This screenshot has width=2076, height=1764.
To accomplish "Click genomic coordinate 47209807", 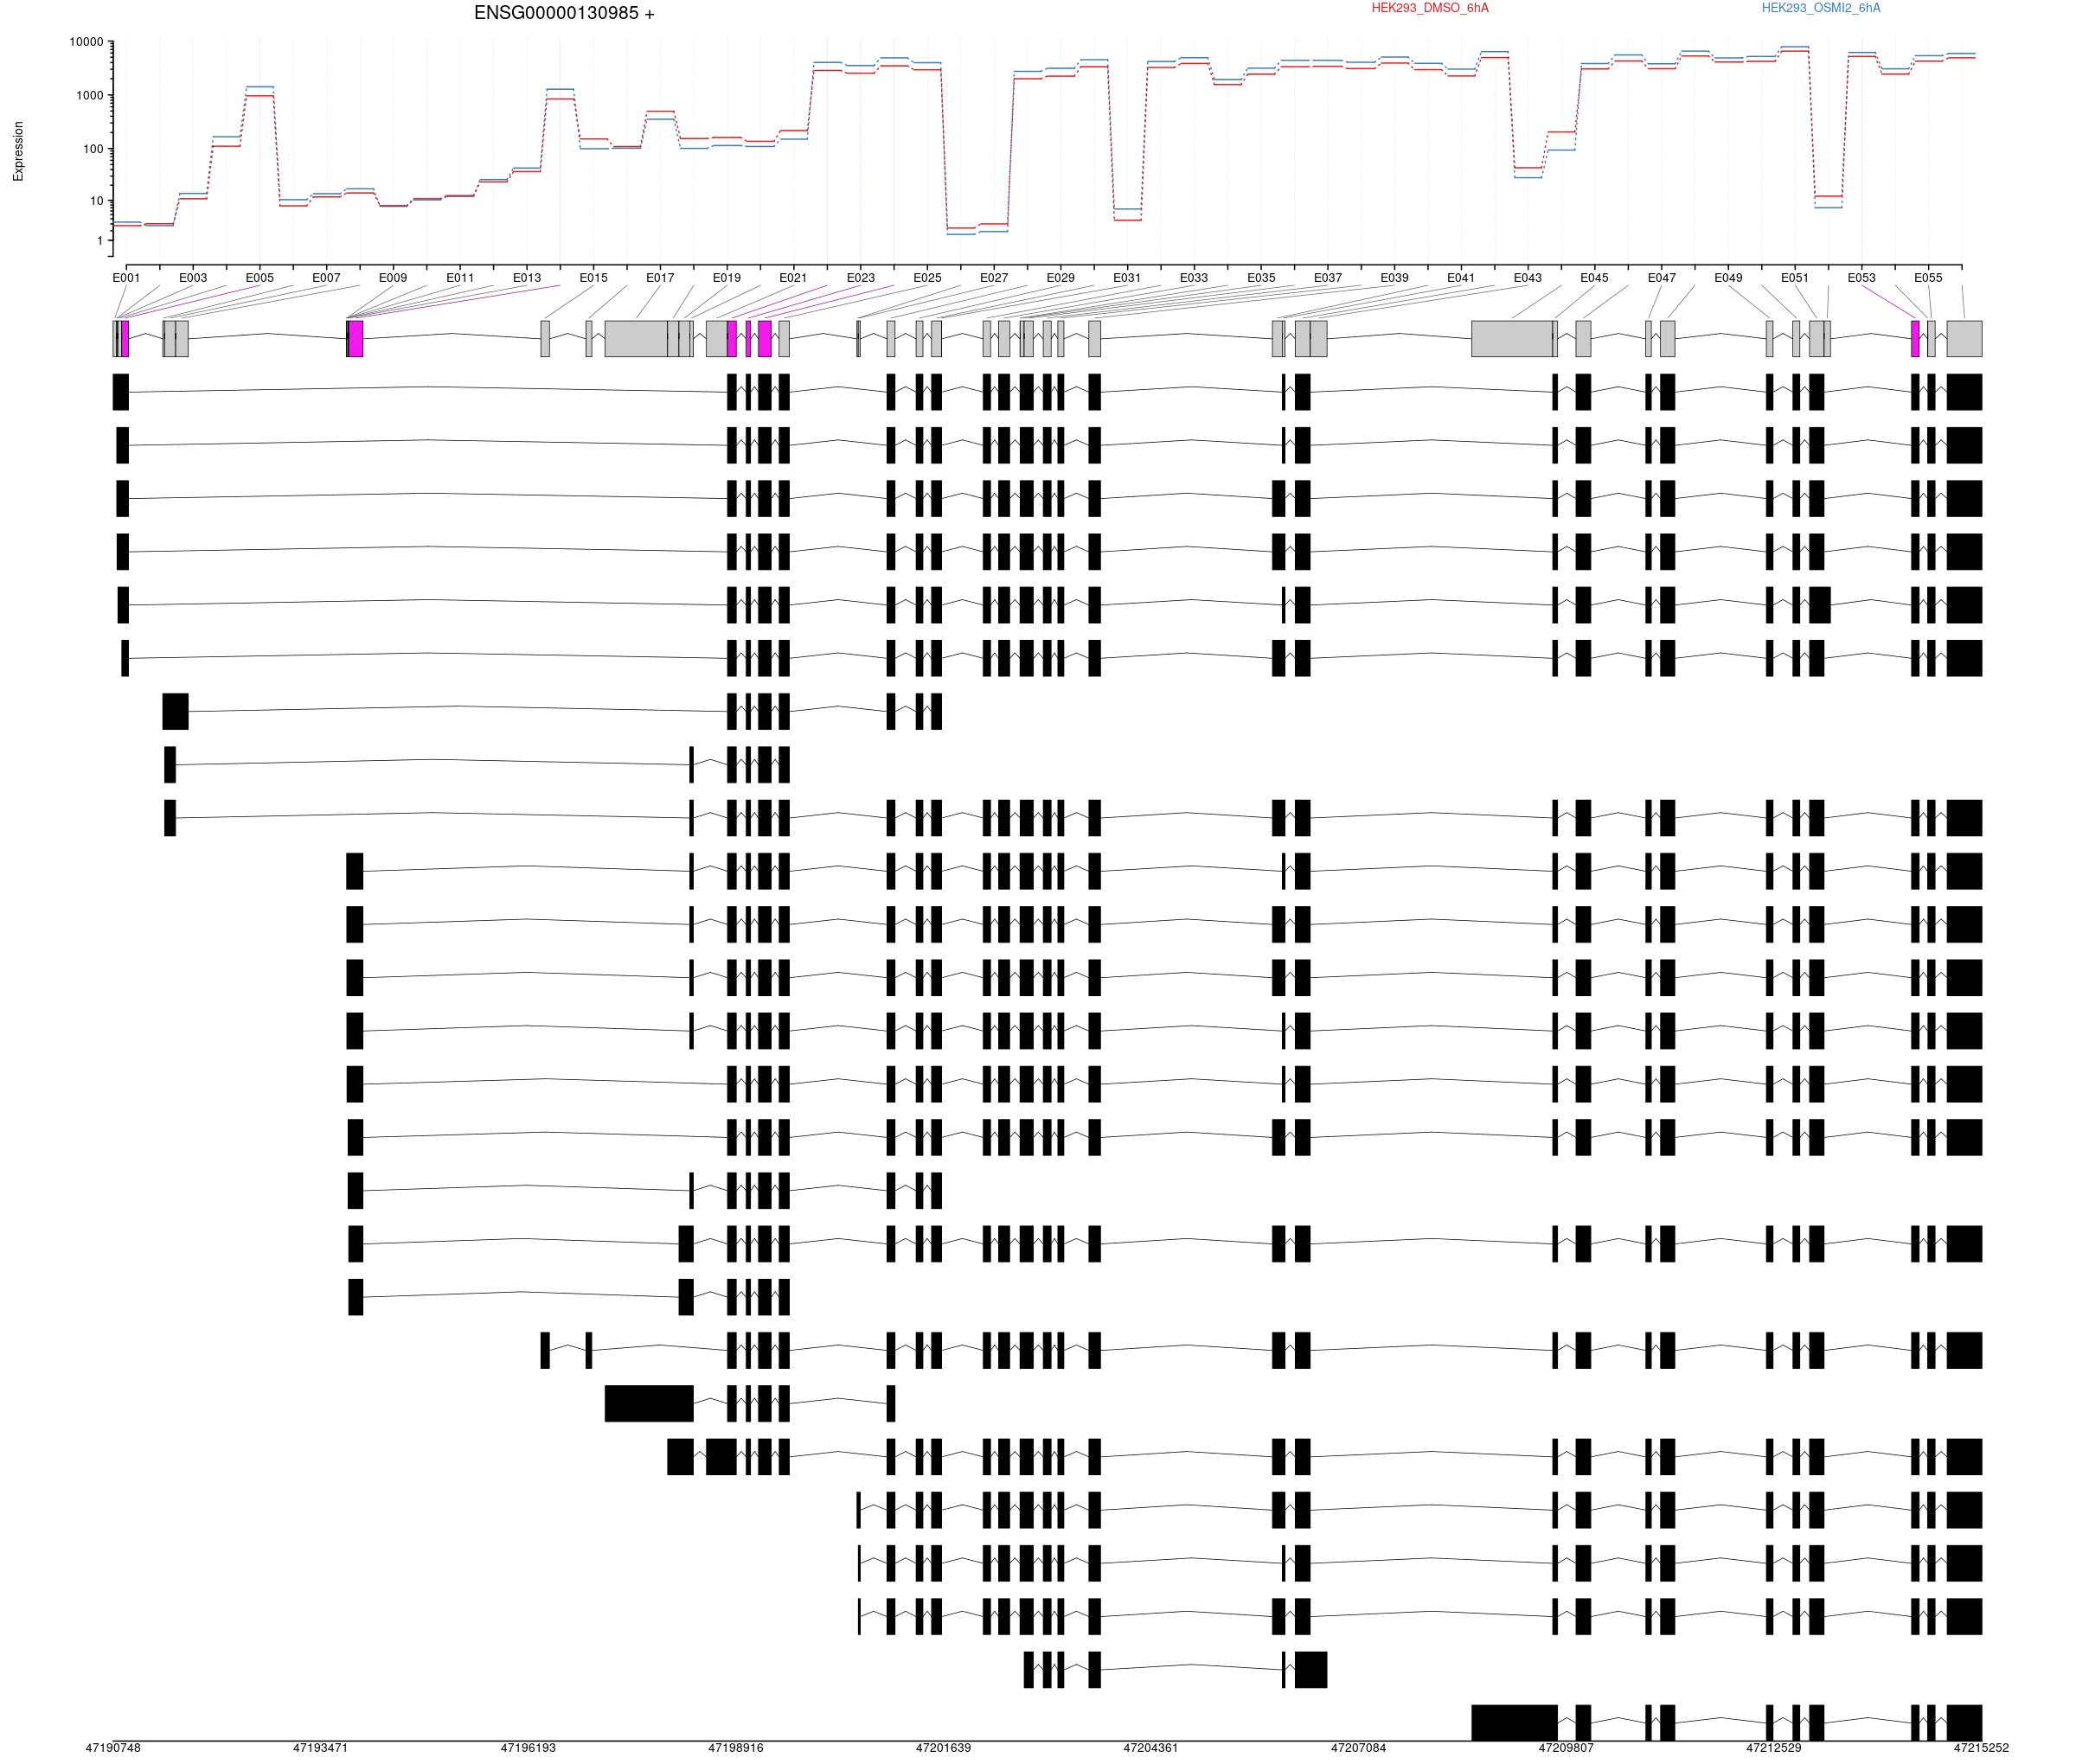I will 1566,1748.
